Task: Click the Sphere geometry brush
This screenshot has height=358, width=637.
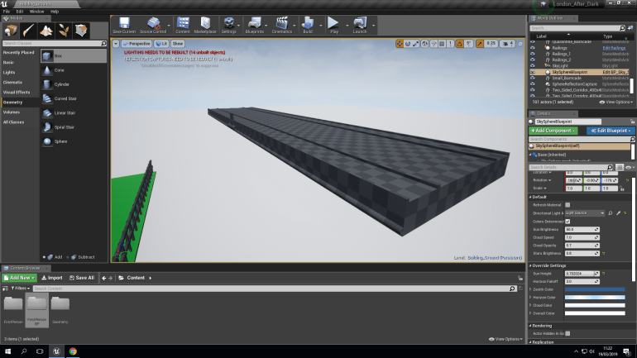Action: (x=74, y=141)
